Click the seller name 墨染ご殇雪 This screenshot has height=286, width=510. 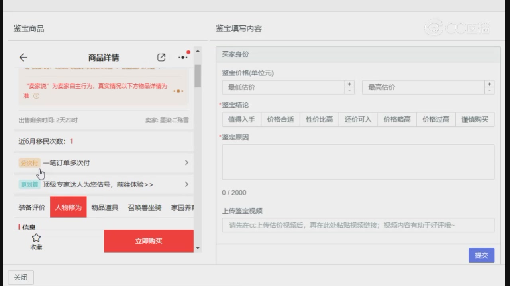[174, 120]
